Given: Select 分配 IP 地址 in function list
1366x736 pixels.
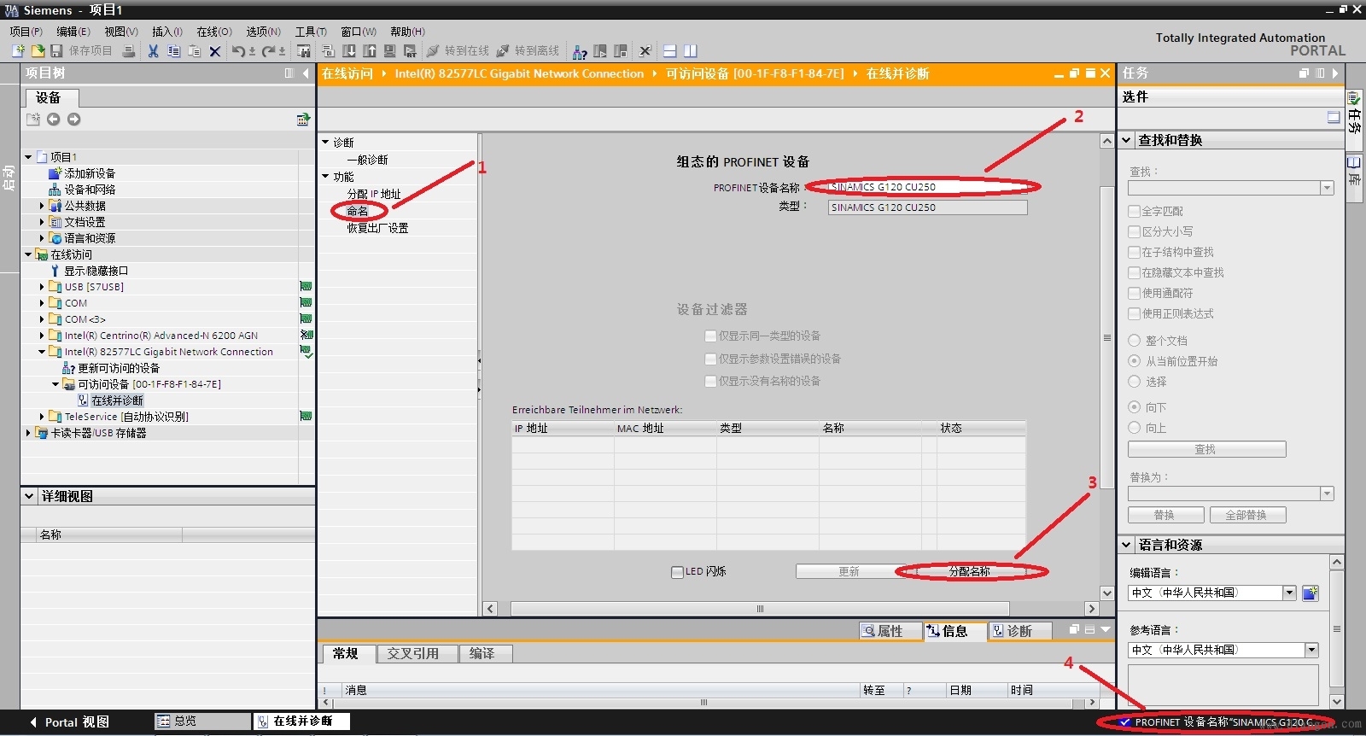Looking at the screenshot, I should 374,194.
